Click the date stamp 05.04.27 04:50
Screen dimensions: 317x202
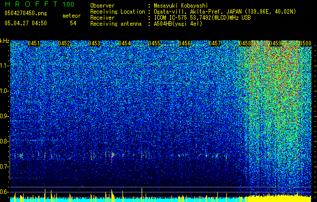pyautogui.click(x=26, y=23)
